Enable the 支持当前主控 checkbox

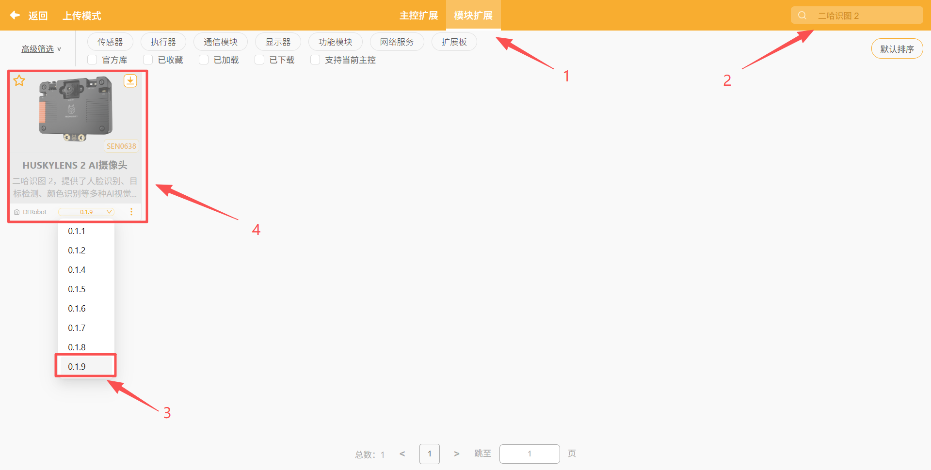(x=315, y=59)
